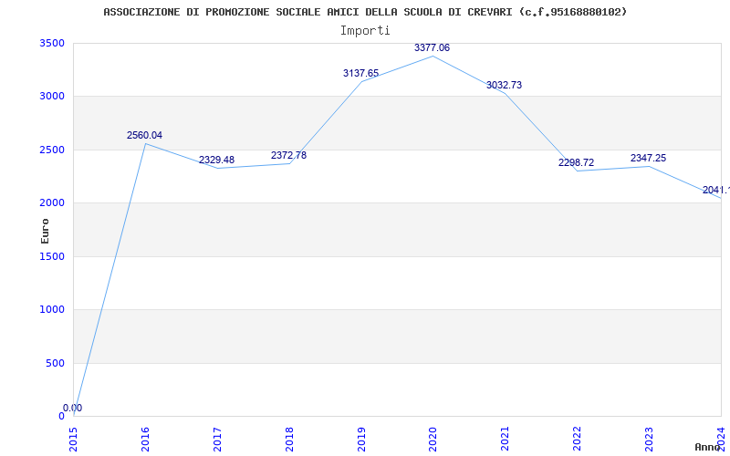730x456 pixels.
Task: Select the 2015 x-axis year label
Action: [73, 439]
